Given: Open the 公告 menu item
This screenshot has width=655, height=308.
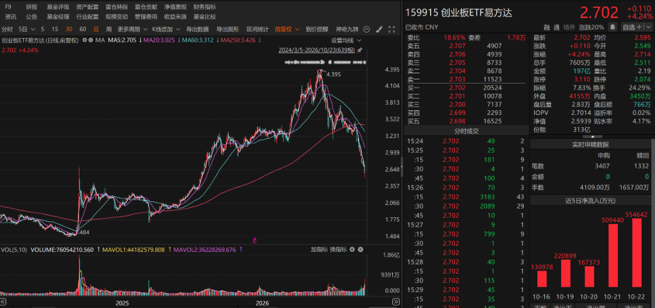Looking at the screenshot, I should tap(32, 17).
